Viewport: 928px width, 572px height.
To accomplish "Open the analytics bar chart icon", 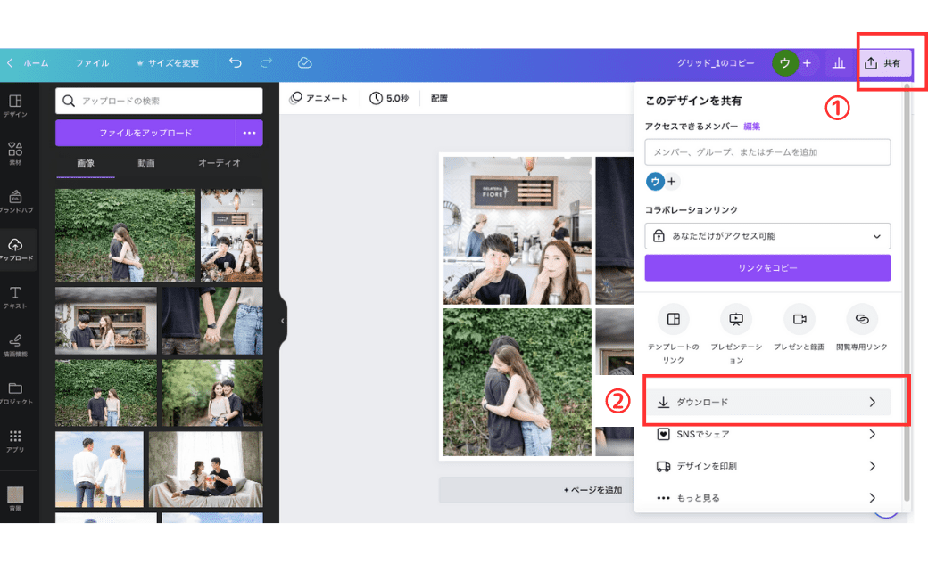I will click(839, 63).
